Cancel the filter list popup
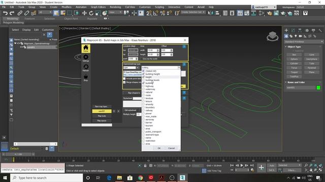 click(x=171, y=148)
